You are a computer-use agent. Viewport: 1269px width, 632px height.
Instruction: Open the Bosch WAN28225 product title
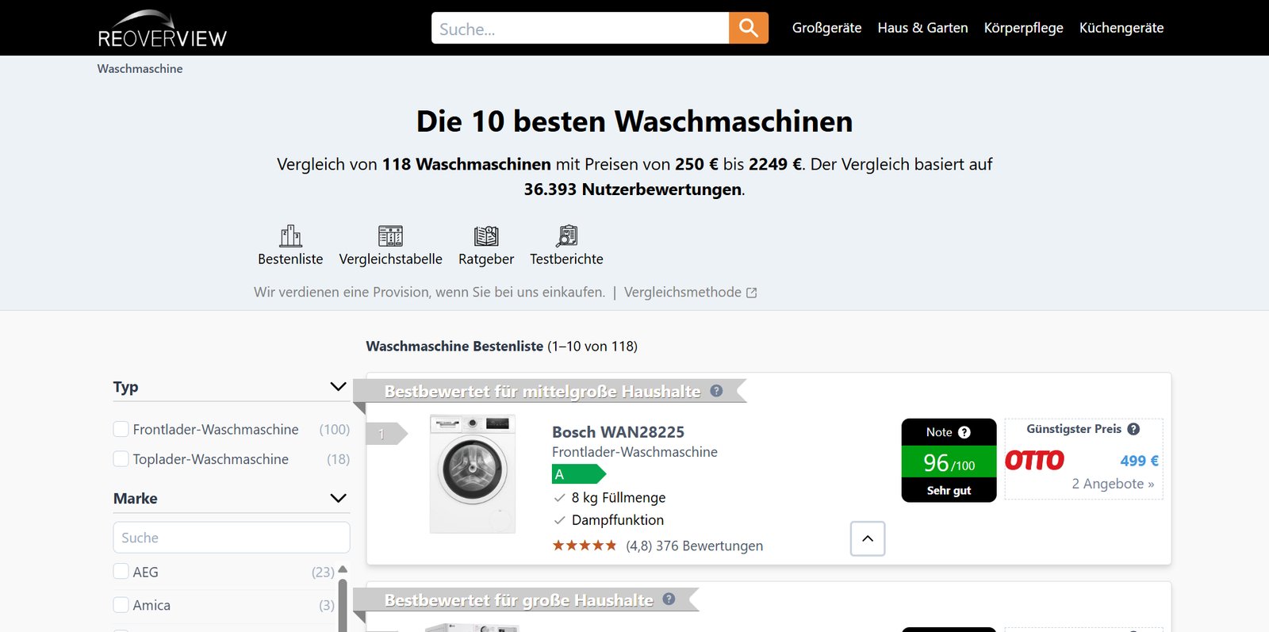tap(618, 432)
